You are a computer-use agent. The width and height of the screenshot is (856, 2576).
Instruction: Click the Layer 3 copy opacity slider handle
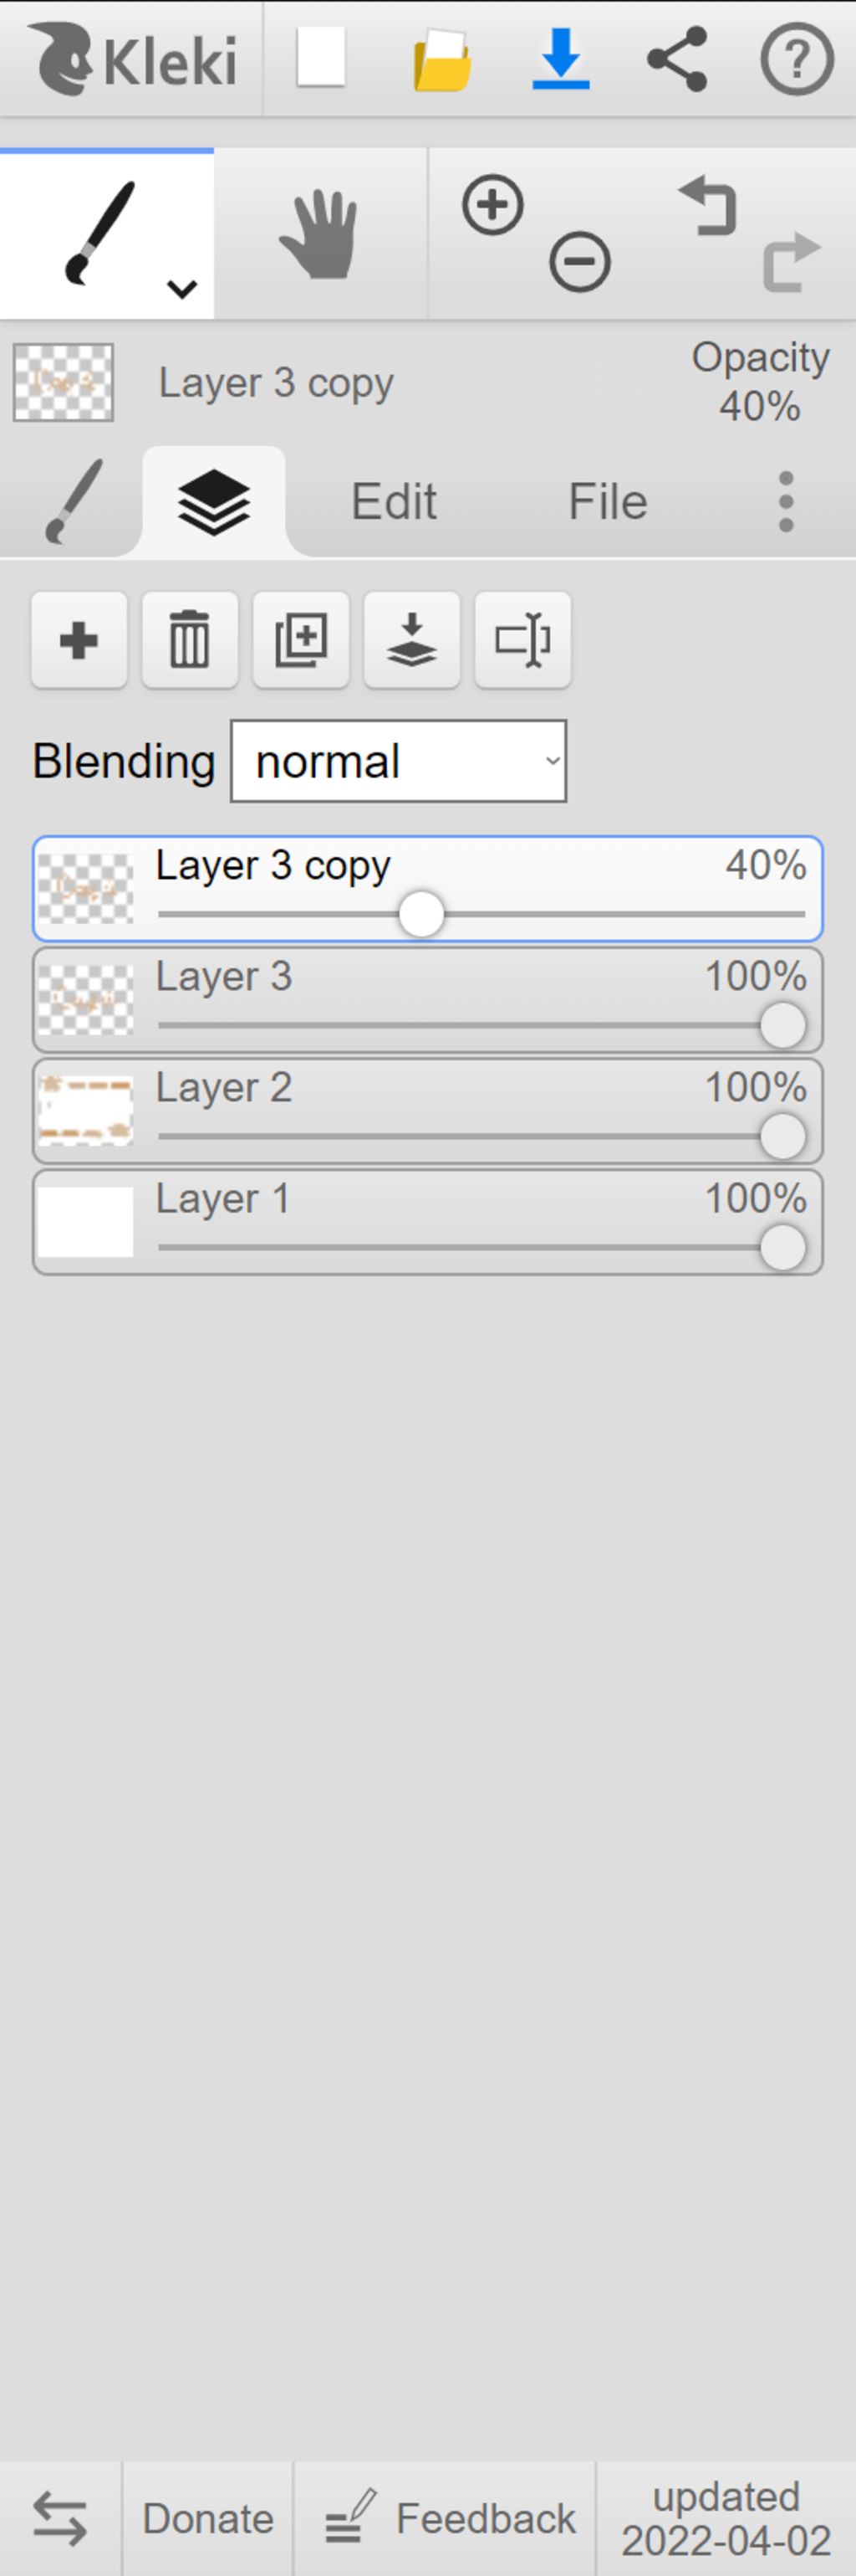421,914
